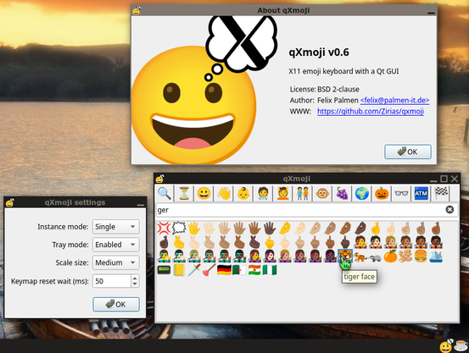Open the waving hand emoji tab
The image size is (469, 353).
223,194
